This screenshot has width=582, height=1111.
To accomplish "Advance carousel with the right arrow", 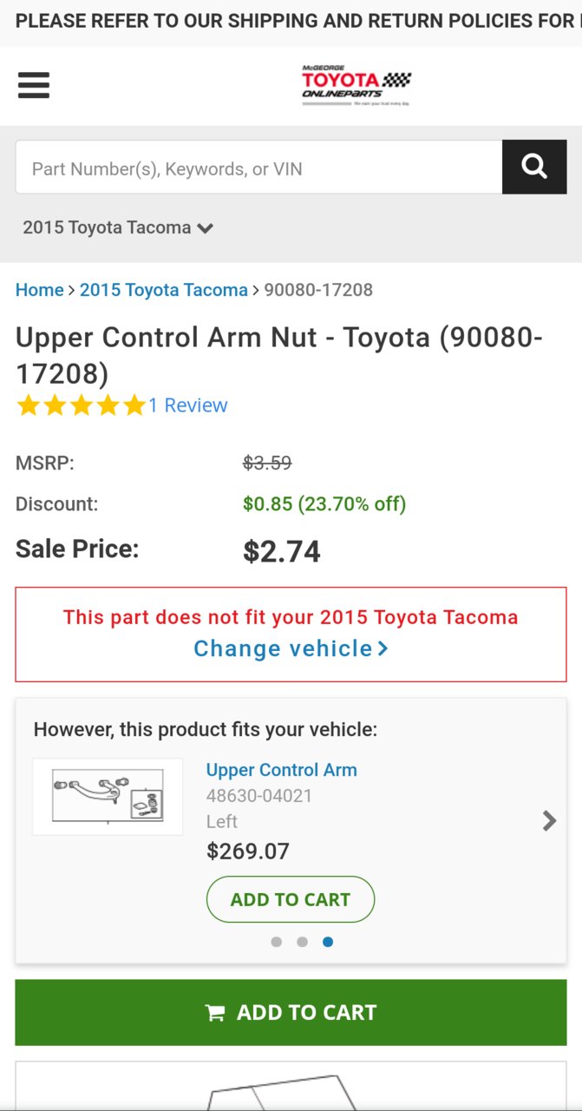I will coord(549,820).
